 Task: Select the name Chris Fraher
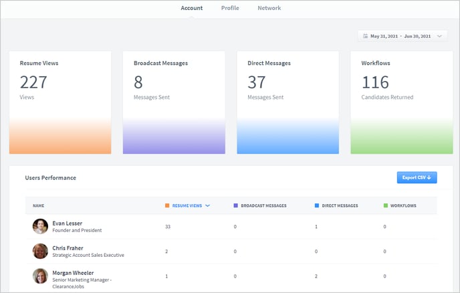68,248
